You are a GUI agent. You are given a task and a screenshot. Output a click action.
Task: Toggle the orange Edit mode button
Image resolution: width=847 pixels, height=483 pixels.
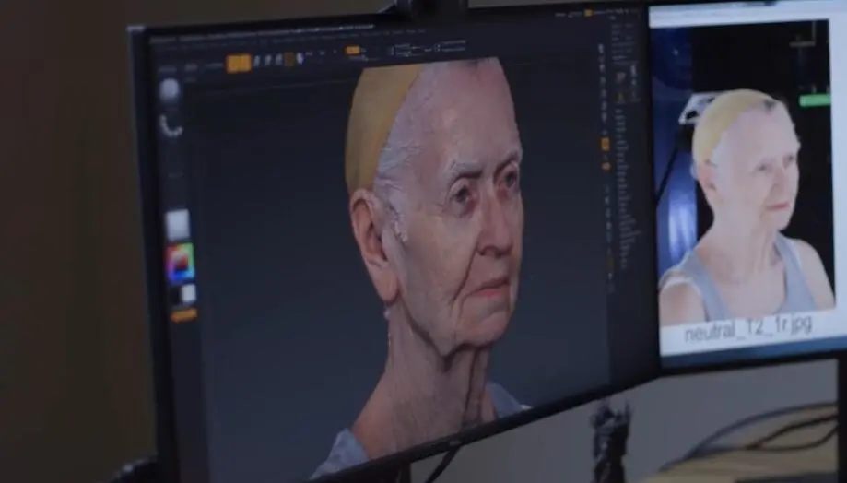click(232, 63)
